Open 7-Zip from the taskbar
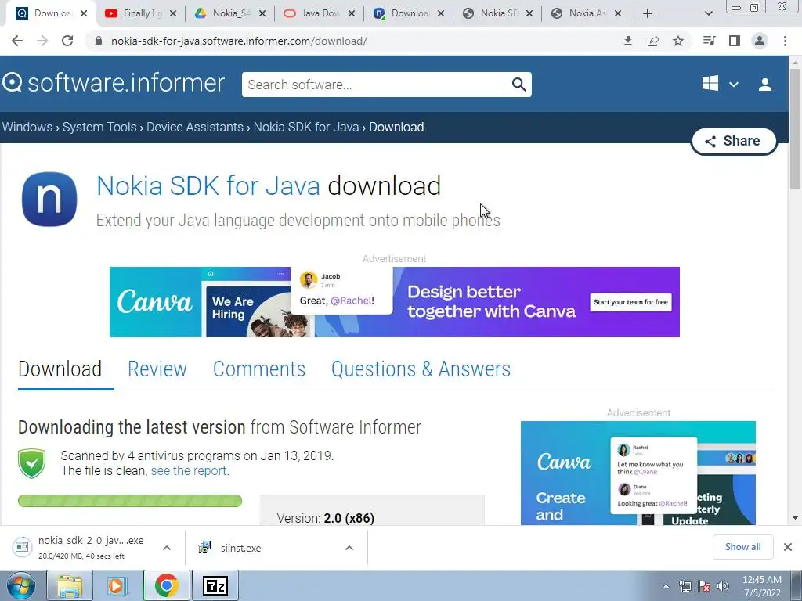802x601 pixels. (x=215, y=585)
